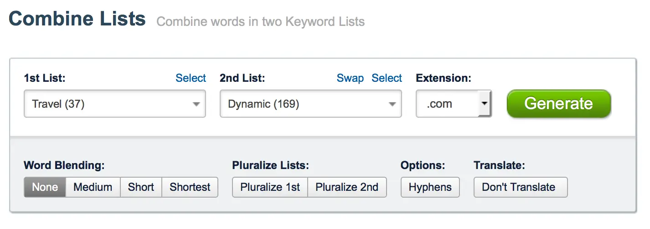
Task: Click the Swap link
Action: click(350, 78)
